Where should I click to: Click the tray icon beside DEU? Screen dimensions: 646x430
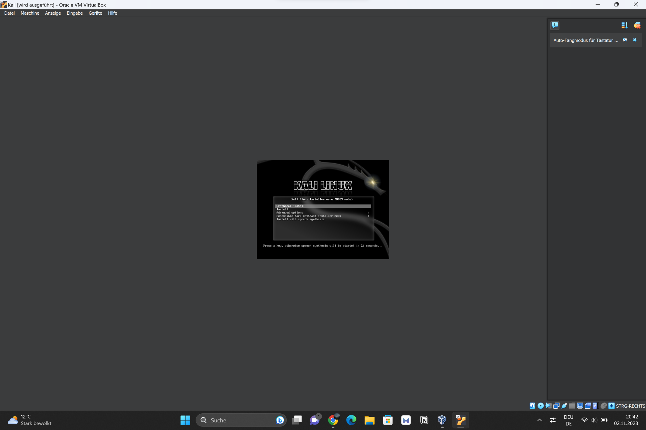coord(553,420)
